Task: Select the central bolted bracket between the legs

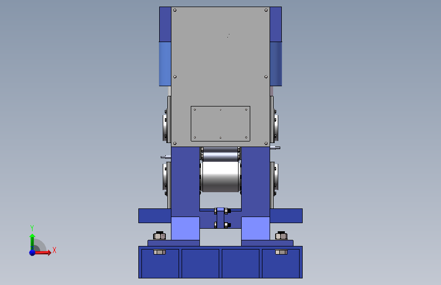Action: pyautogui.click(x=221, y=218)
